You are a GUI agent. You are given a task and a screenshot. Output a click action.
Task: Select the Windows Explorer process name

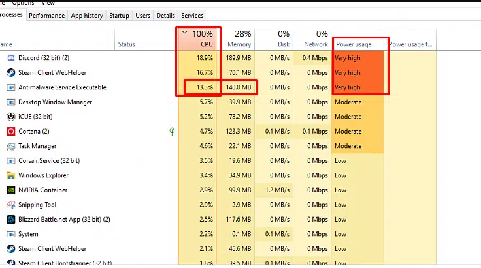(43, 175)
